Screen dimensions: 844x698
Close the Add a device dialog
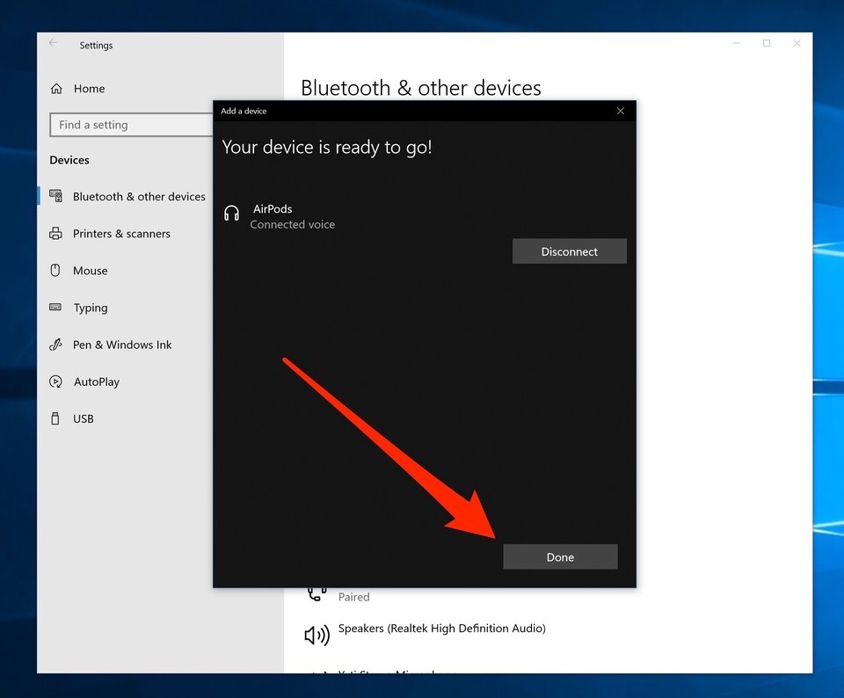point(620,111)
